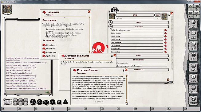Open the Story sidebar button
The width and height of the screenshot is (201, 112).
[x=193, y=35]
